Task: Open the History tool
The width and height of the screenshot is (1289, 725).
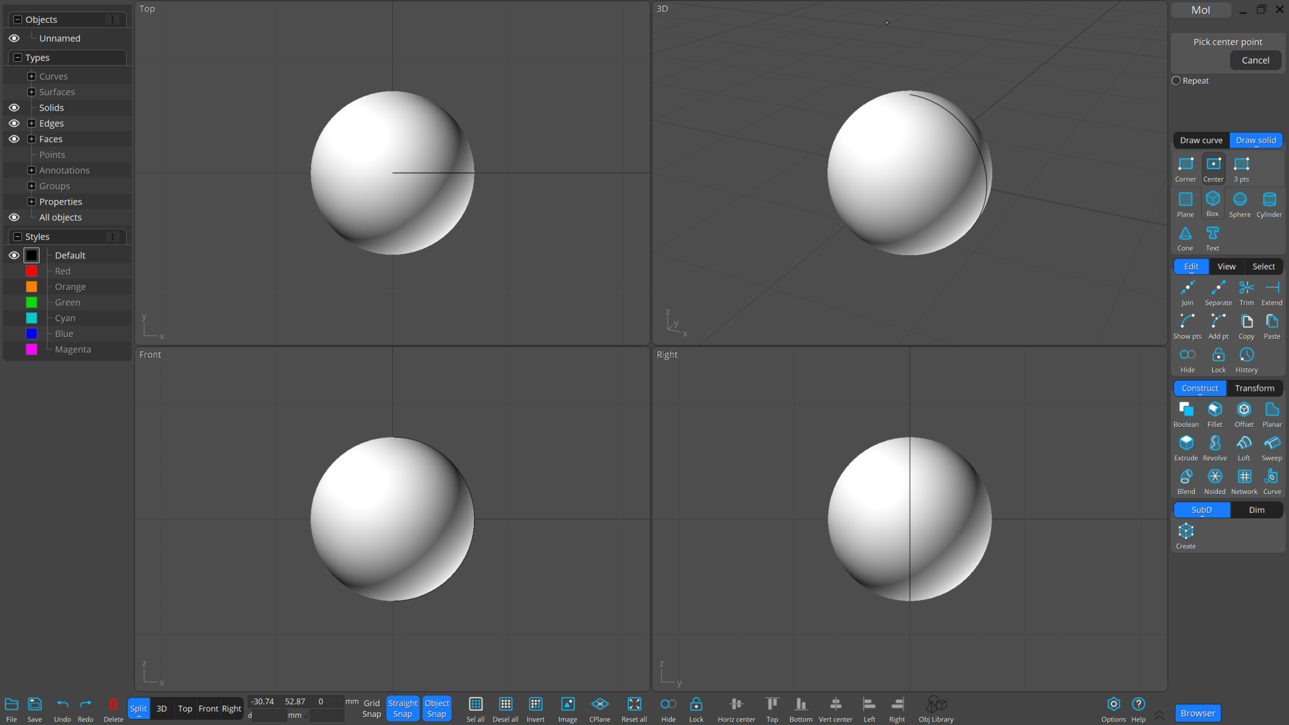Action: [x=1246, y=359]
